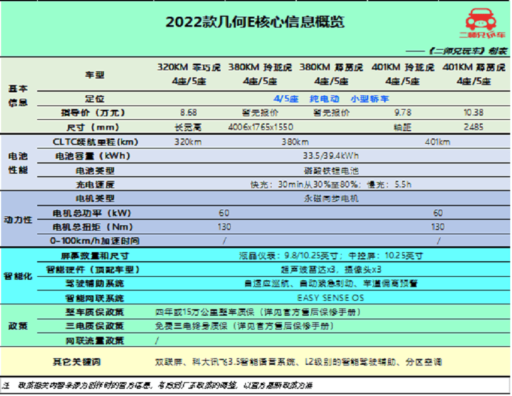The image size is (512, 396).
Task: Select the 屏幕数量和尺寸 row label
Action: pyautogui.click(x=95, y=256)
